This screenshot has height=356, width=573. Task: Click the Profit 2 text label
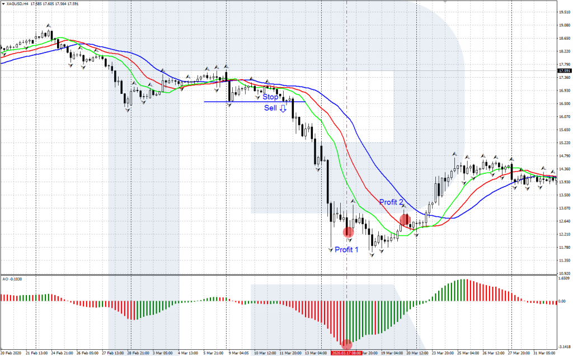[x=392, y=202]
